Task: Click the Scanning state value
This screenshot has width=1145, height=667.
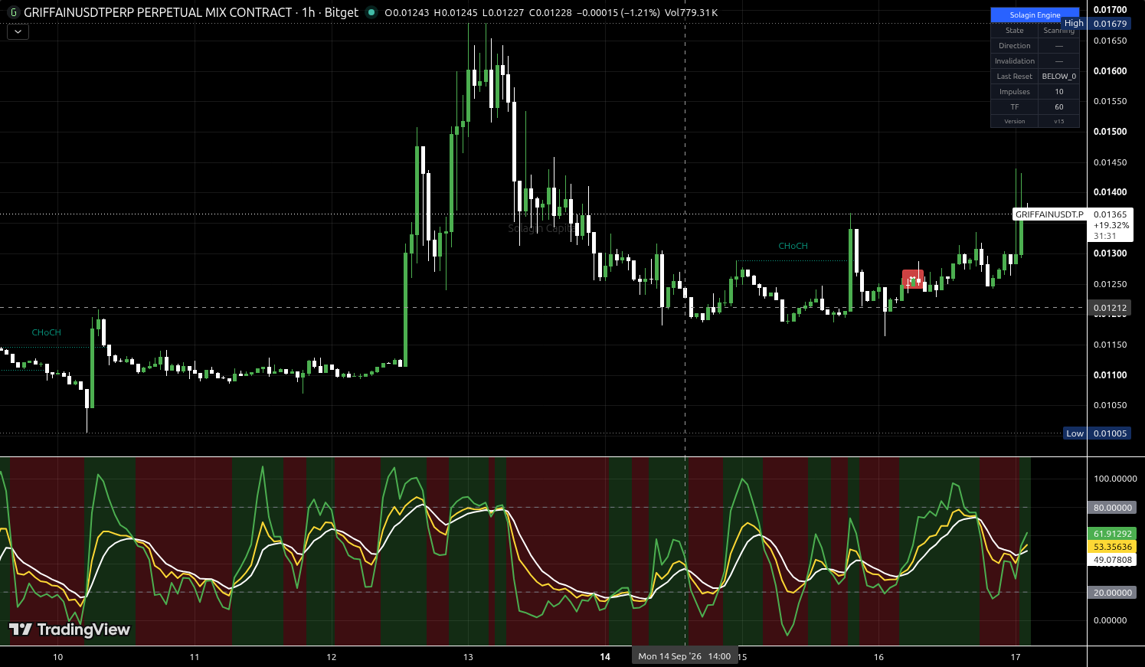Action: coord(1058,31)
